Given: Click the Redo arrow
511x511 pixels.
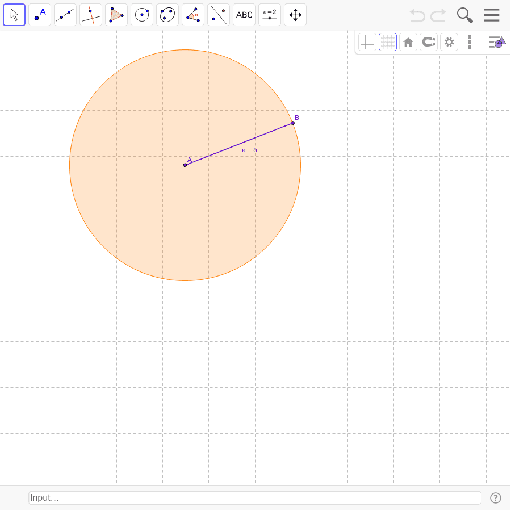Looking at the screenshot, I should tap(438, 15).
